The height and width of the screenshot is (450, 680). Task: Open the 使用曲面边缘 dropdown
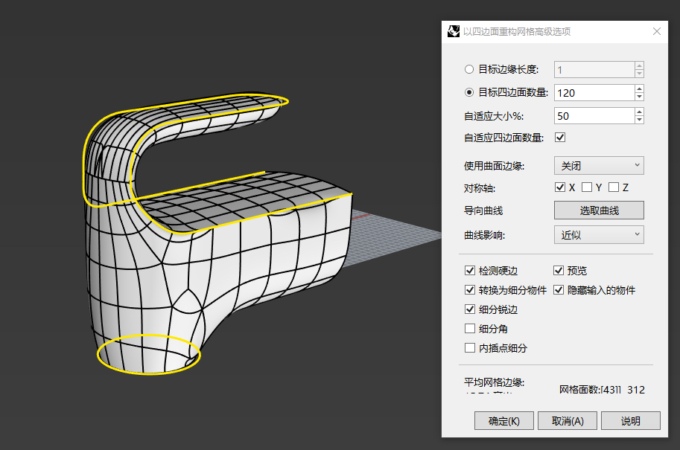[x=599, y=165]
